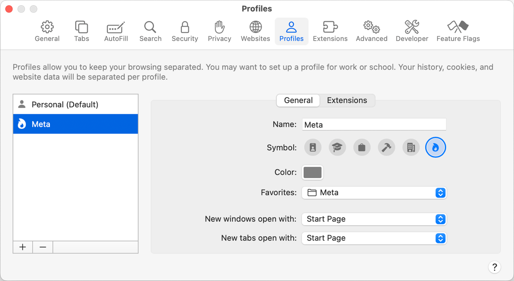Open the Feature Flags preferences

[x=458, y=31]
